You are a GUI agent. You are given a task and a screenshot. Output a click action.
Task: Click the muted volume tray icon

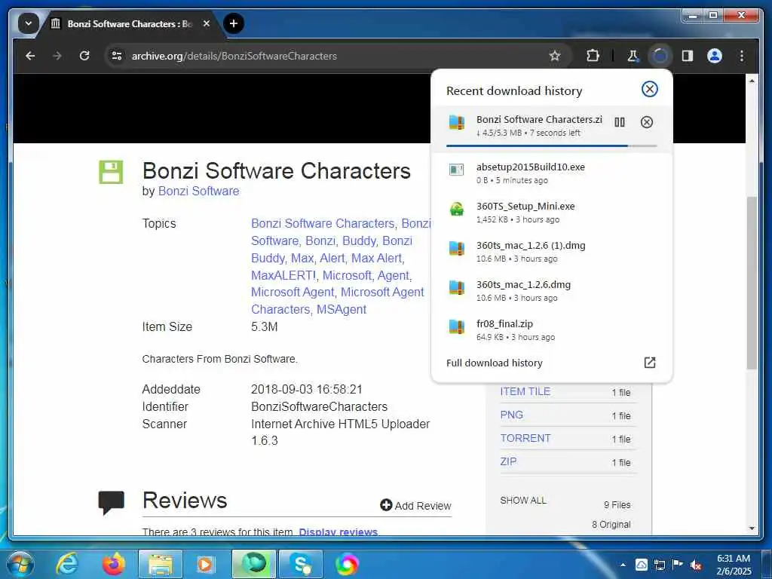[696, 565]
